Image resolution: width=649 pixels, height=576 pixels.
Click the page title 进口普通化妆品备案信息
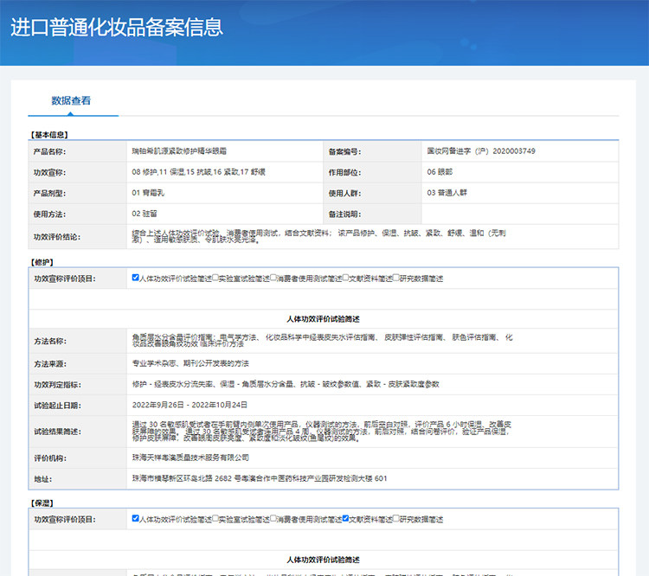tap(117, 27)
